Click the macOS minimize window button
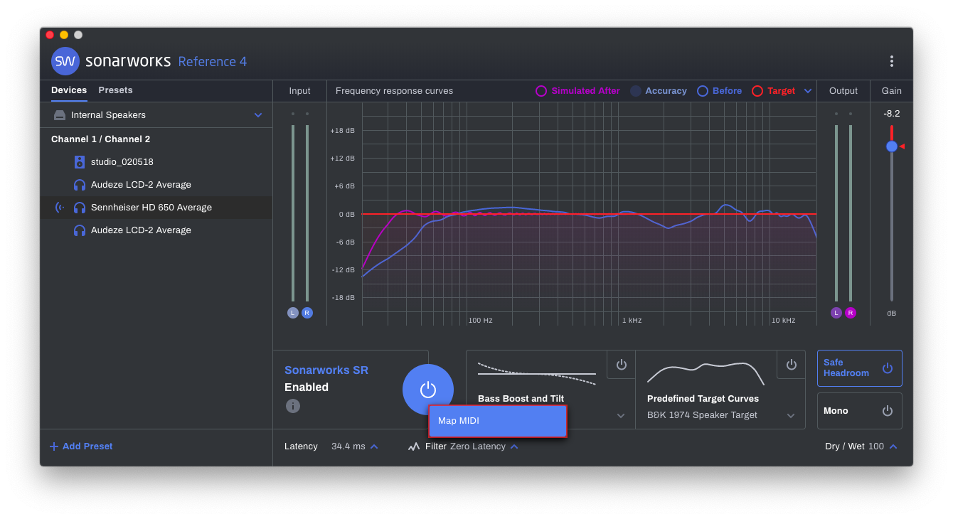Image resolution: width=953 pixels, height=519 pixels. click(64, 35)
